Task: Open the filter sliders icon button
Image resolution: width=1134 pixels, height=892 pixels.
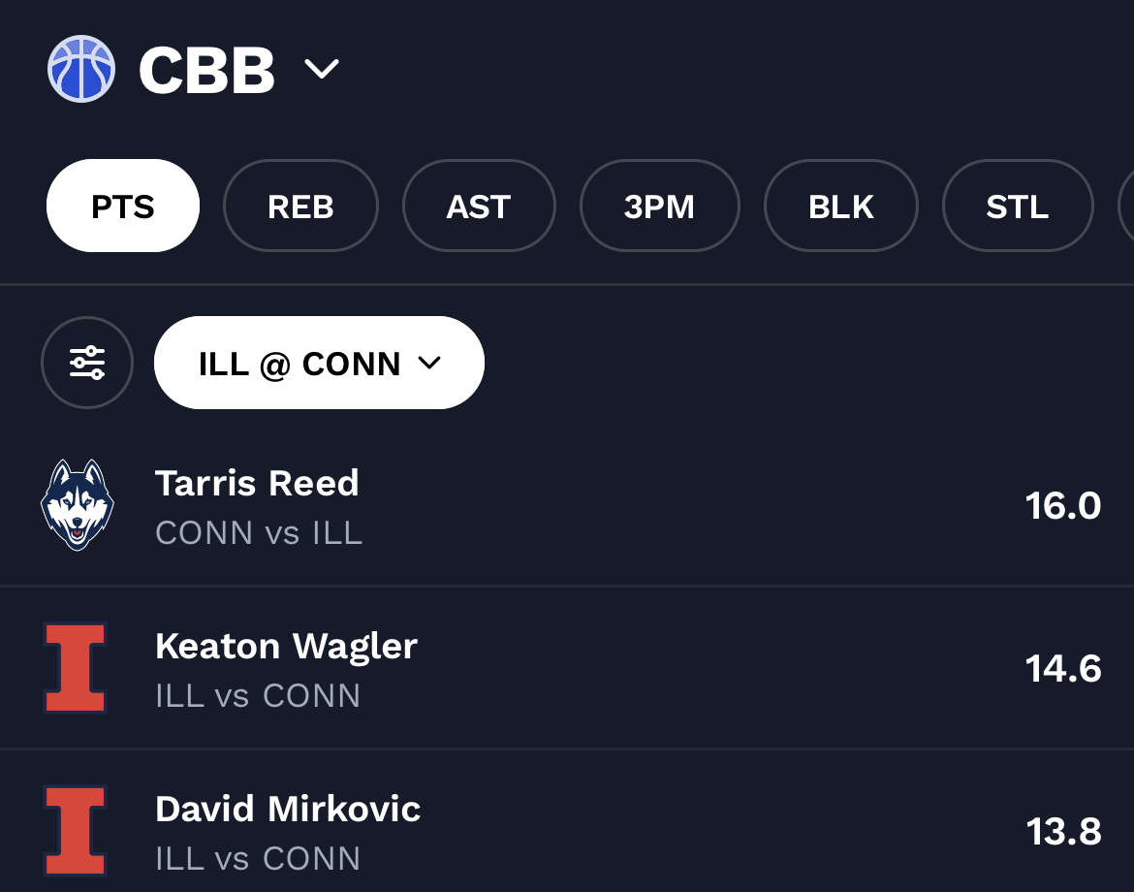Action: [87, 363]
